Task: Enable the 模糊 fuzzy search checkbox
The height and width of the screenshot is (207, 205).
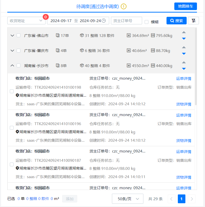Action: [x=146, y=22]
